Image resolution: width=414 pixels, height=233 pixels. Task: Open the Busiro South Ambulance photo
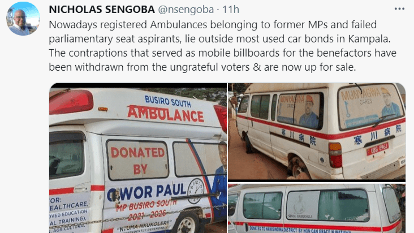tap(138, 158)
